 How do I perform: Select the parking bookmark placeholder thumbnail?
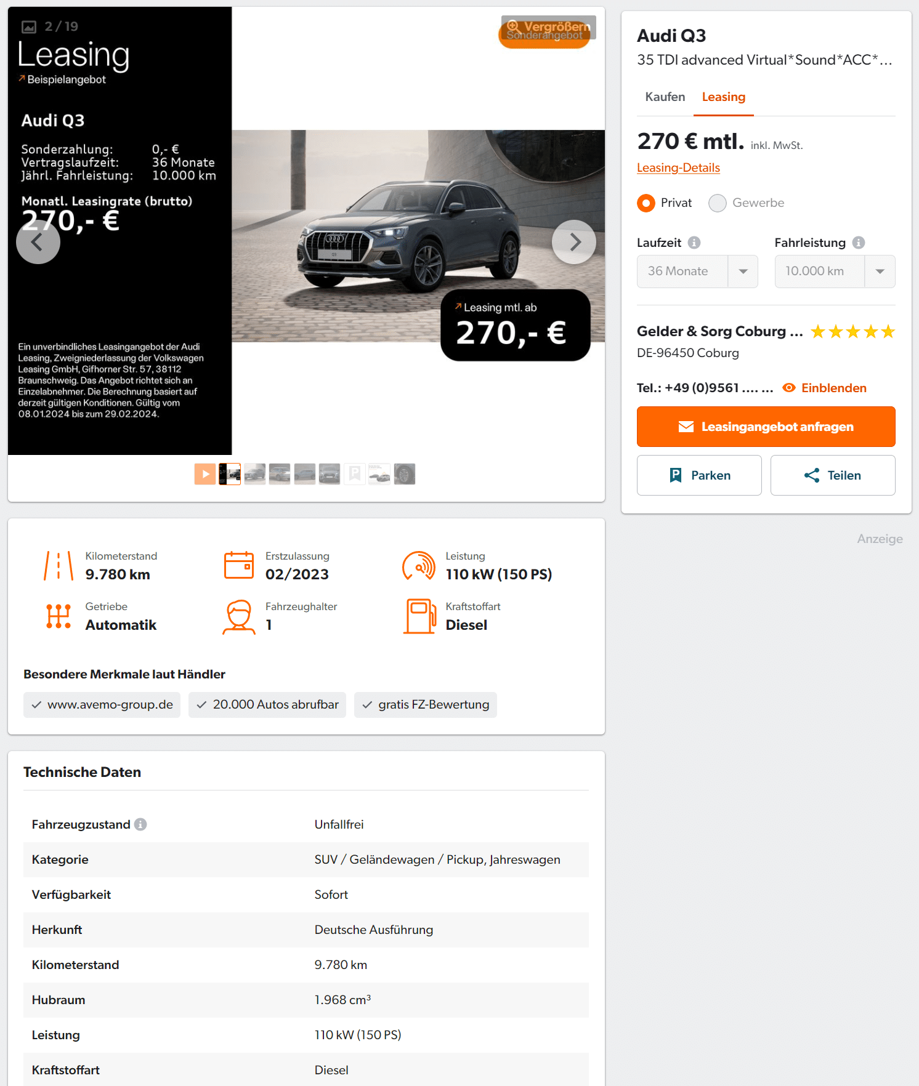[355, 474]
